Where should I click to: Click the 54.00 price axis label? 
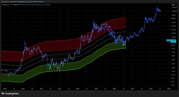coord(173,52)
